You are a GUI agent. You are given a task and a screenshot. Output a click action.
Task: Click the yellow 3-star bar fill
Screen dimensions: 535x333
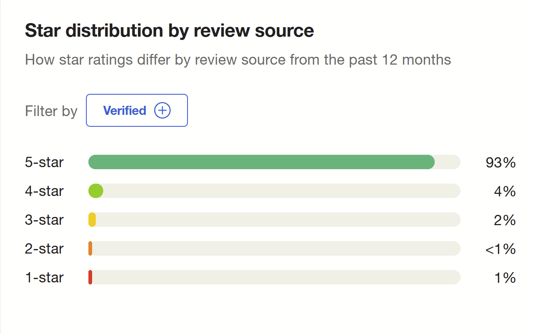click(92, 220)
